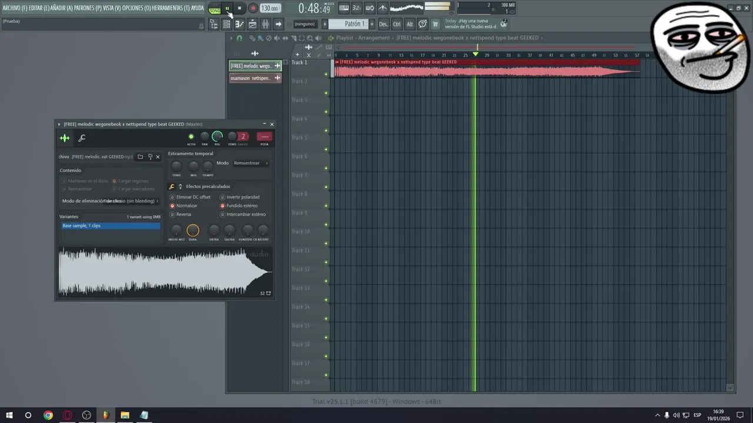This screenshot has width=753, height=423.
Task: Select the playlist mute tool icon
Action: pyautogui.click(x=277, y=38)
